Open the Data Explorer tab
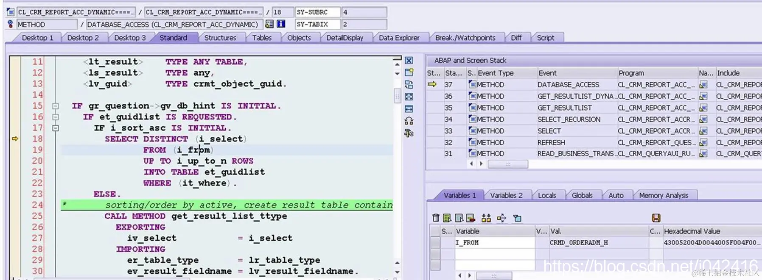762x280 pixels. tap(399, 38)
